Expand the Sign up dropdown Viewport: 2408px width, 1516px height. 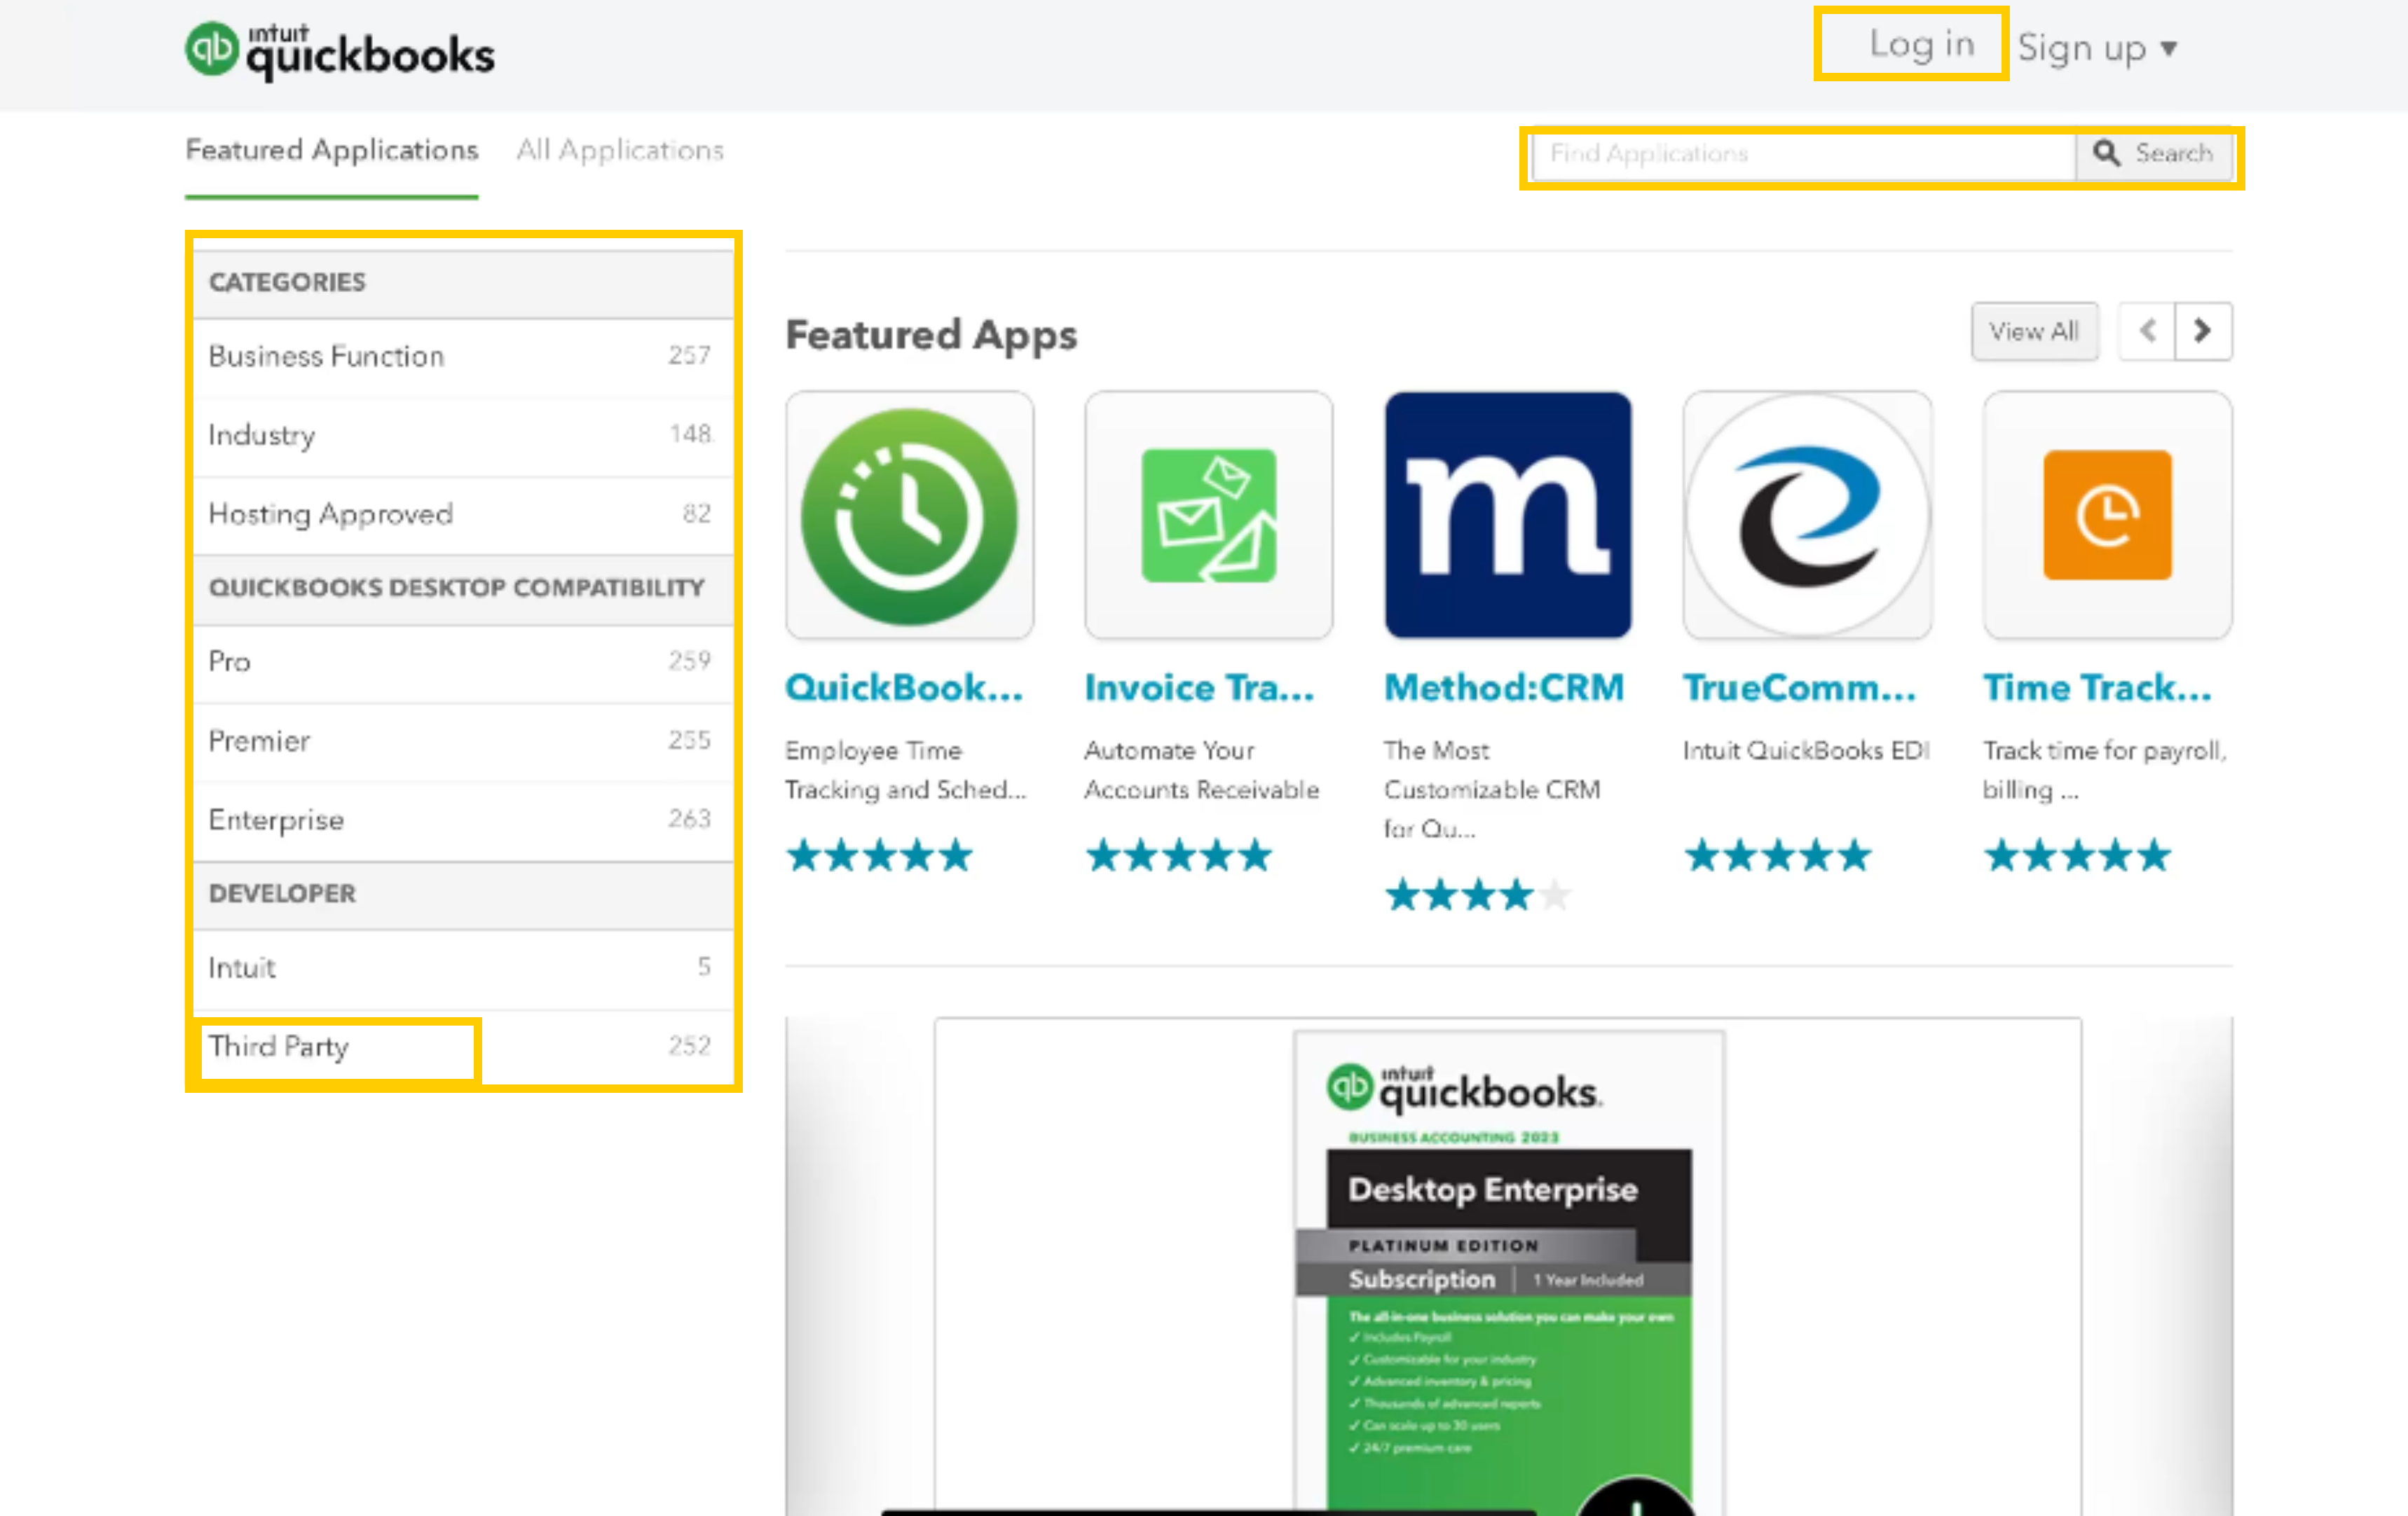click(2097, 48)
